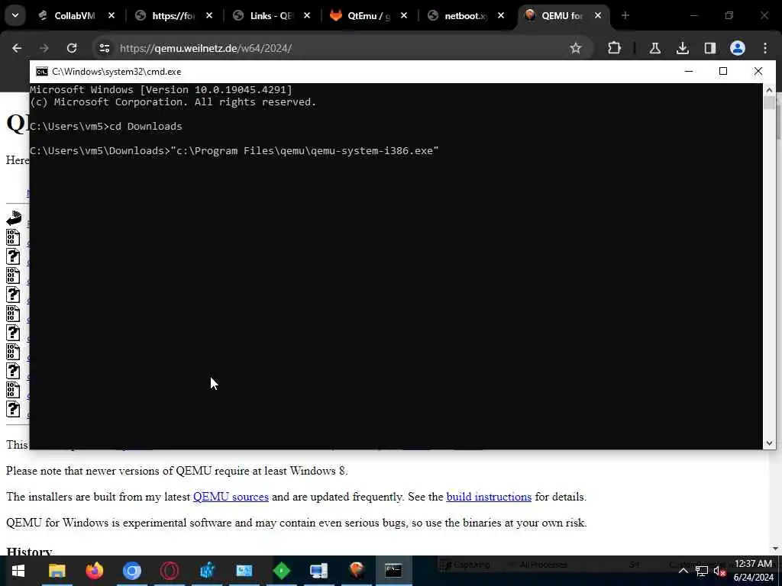Screen dimensions: 782x586
Task: Open the browser profile avatar
Action: (x=737, y=48)
